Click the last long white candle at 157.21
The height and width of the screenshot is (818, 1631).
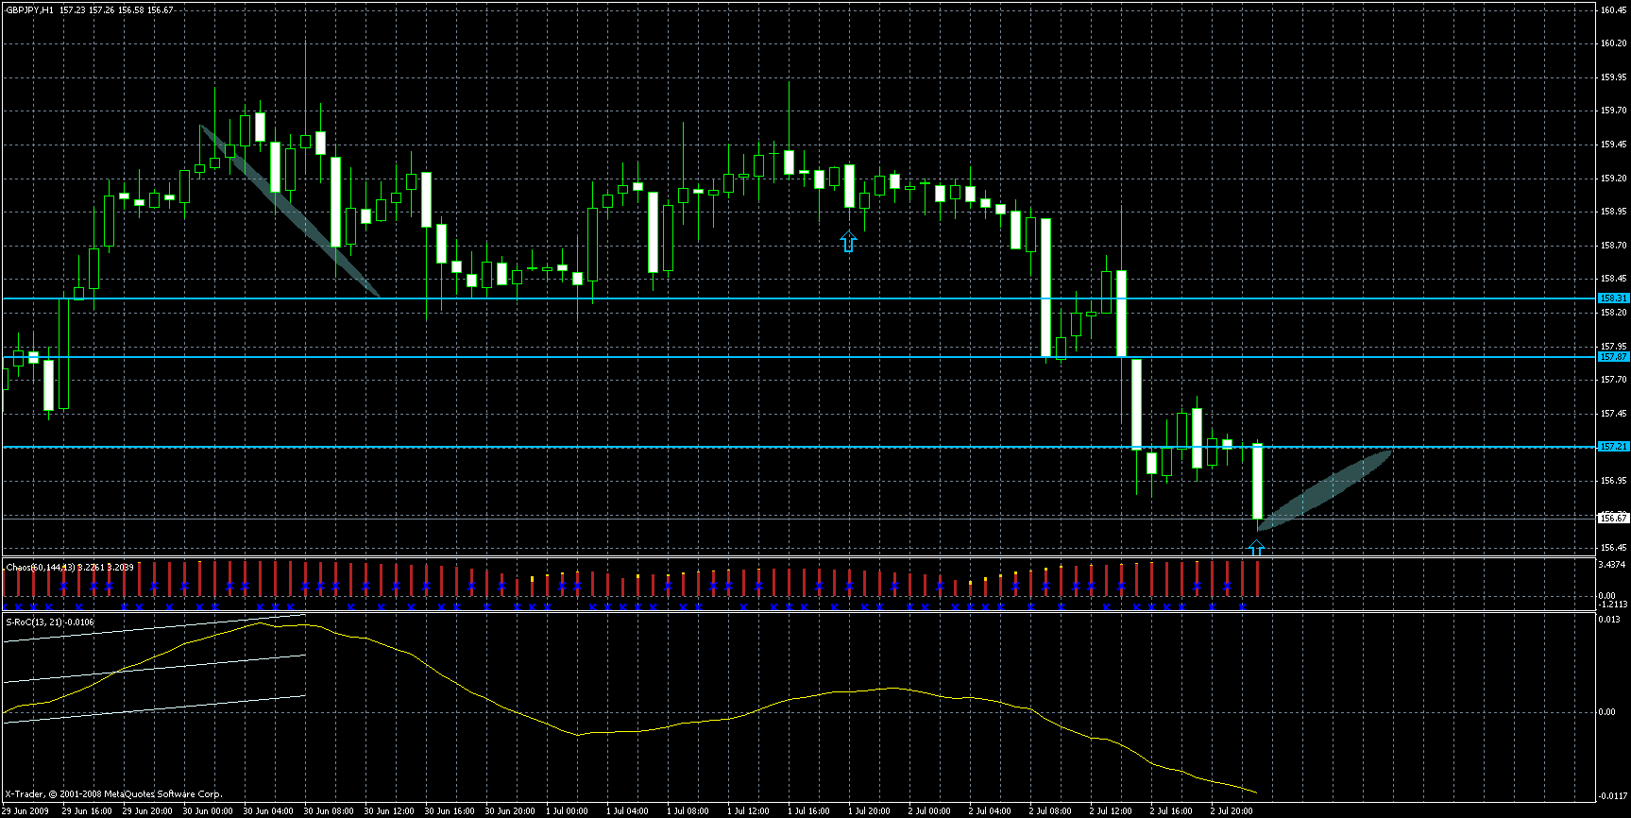[x=1257, y=481]
